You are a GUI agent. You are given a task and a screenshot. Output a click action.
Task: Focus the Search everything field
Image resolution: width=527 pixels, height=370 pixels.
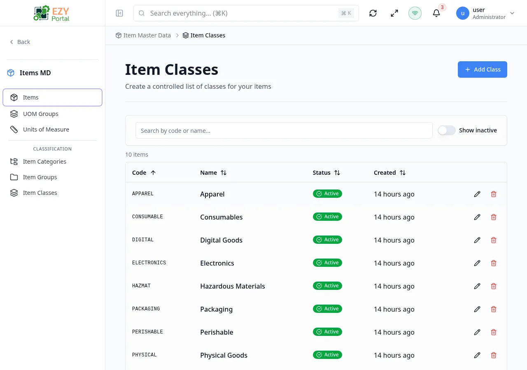[x=246, y=13]
